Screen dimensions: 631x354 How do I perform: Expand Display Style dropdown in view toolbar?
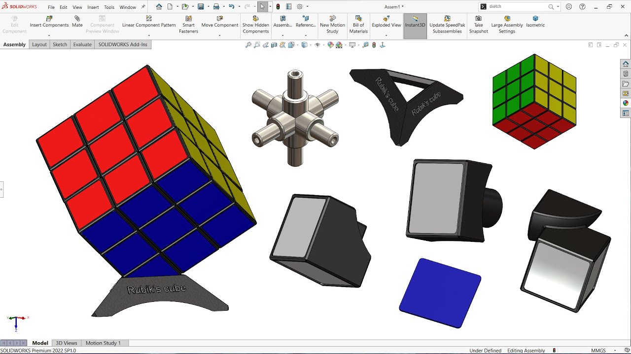coord(310,45)
